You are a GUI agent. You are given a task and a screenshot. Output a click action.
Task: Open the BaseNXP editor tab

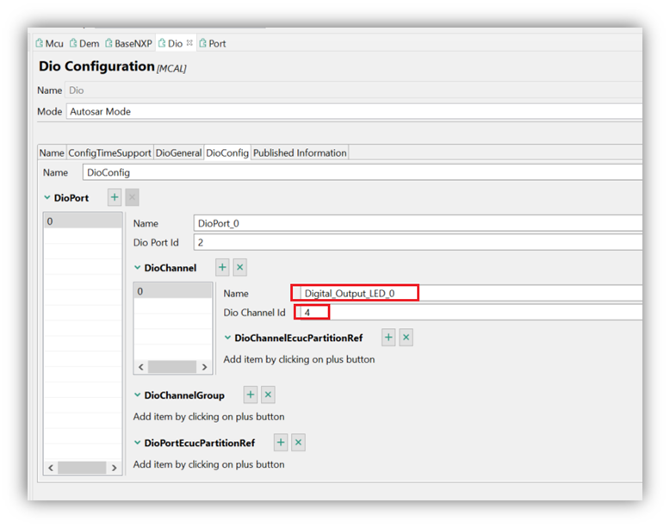click(128, 44)
